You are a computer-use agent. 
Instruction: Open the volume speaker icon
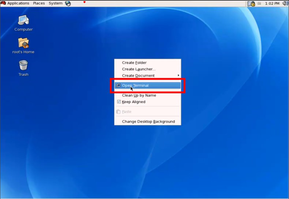pos(285,3)
